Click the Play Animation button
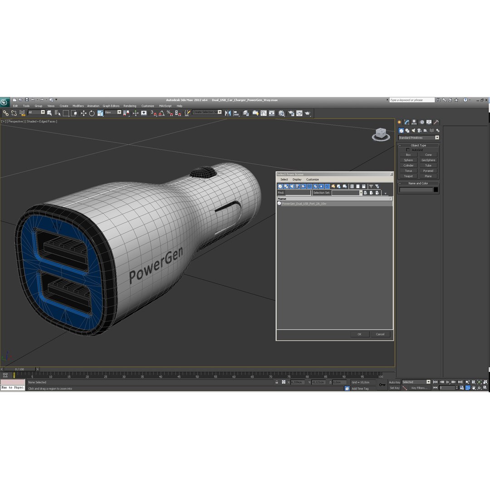 coord(448,382)
